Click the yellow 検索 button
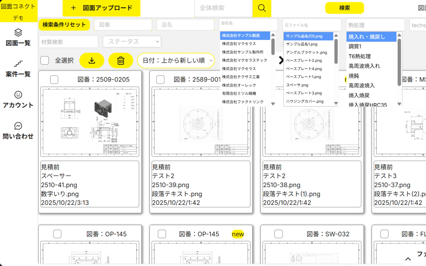426x266 pixels. (x=345, y=8)
